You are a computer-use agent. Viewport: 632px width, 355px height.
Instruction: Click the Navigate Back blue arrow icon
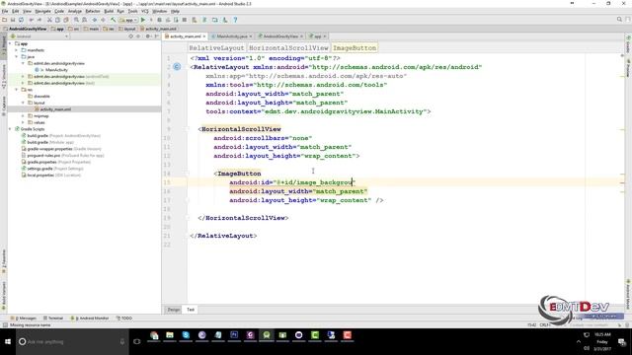coord(95,20)
